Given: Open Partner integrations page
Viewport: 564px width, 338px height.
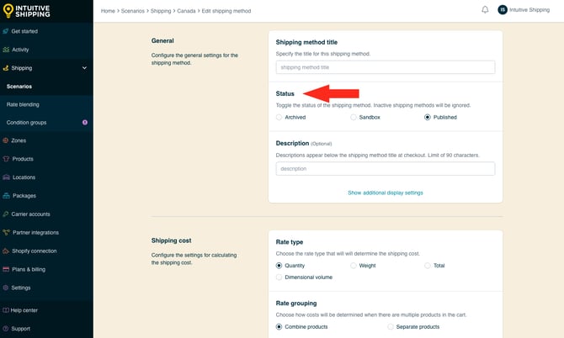Looking at the screenshot, I should [35, 232].
